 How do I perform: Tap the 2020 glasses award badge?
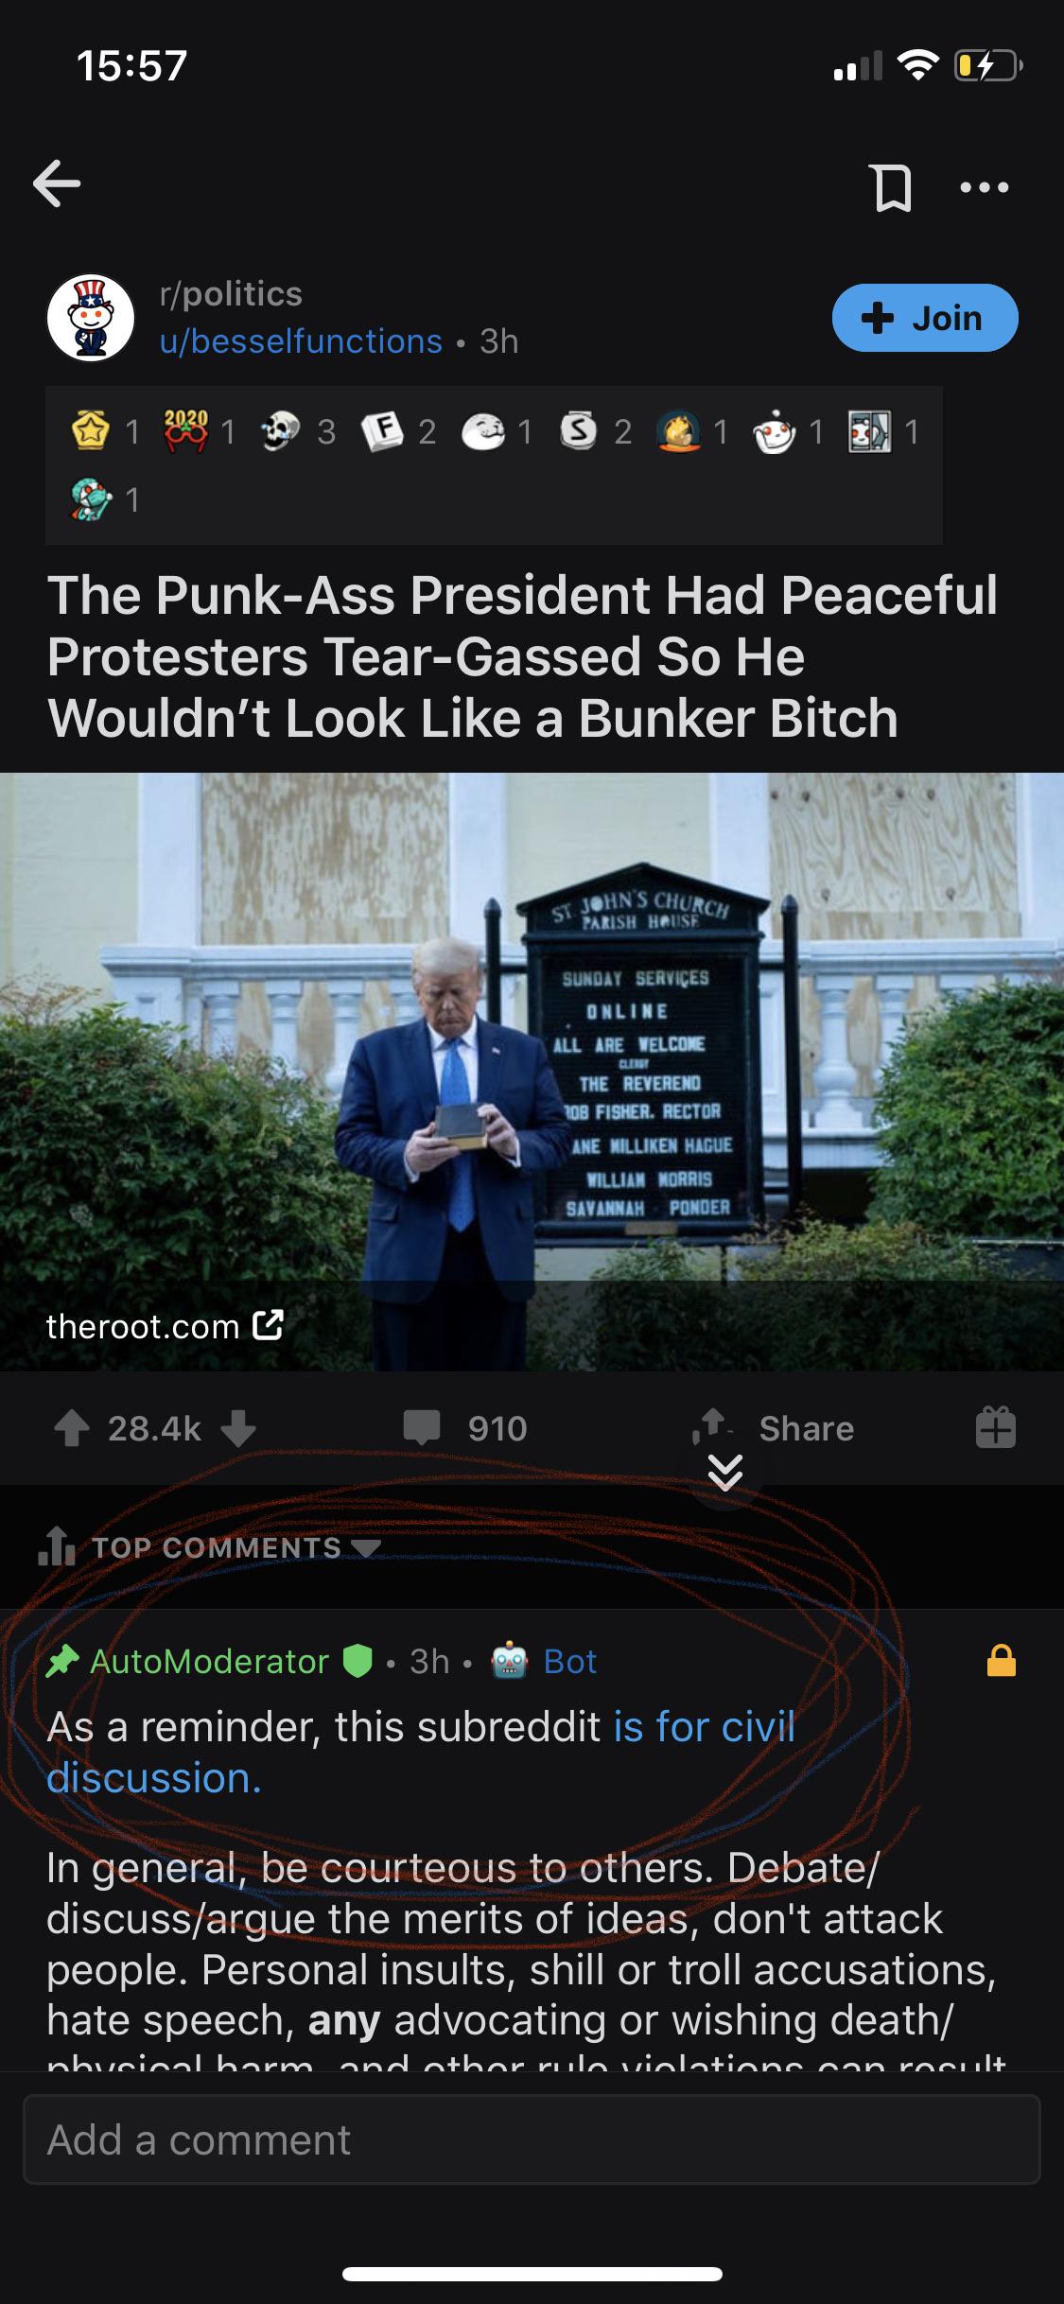click(x=184, y=432)
